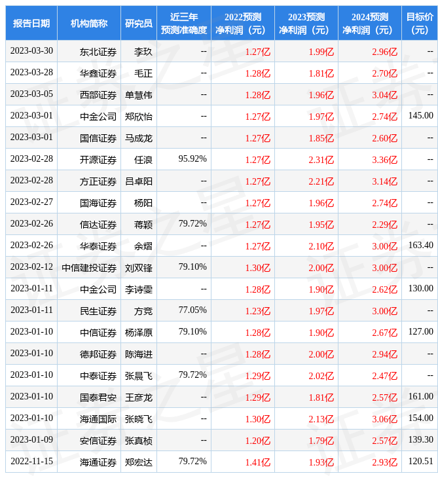Click researcher name 李诗雯
Image resolution: width=438 pixels, height=478 pixels.
click(x=139, y=289)
